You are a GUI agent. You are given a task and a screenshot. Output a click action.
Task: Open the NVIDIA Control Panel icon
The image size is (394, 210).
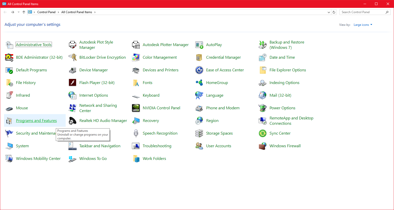[136, 108]
